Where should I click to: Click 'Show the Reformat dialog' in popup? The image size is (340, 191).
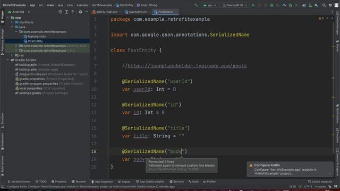[173, 169]
